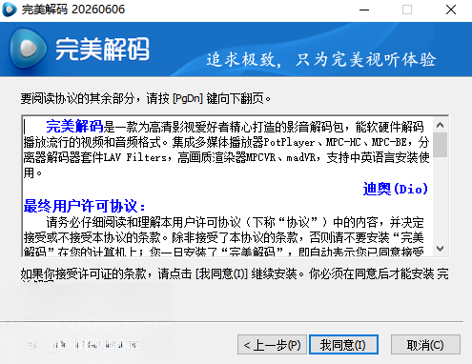Go back with the 上一步(P) button
Image resolution: width=472 pixels, height=364 pixels.
coord(272,345)
